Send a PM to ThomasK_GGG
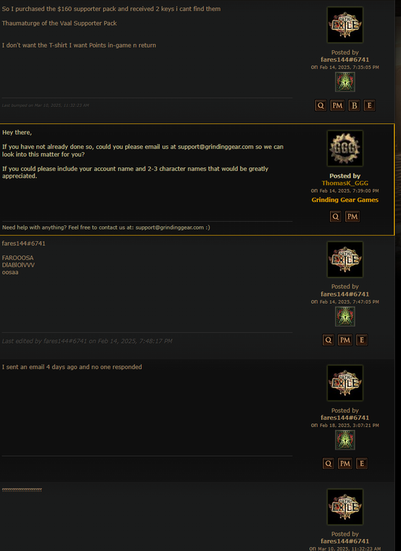 pos(352,216)
